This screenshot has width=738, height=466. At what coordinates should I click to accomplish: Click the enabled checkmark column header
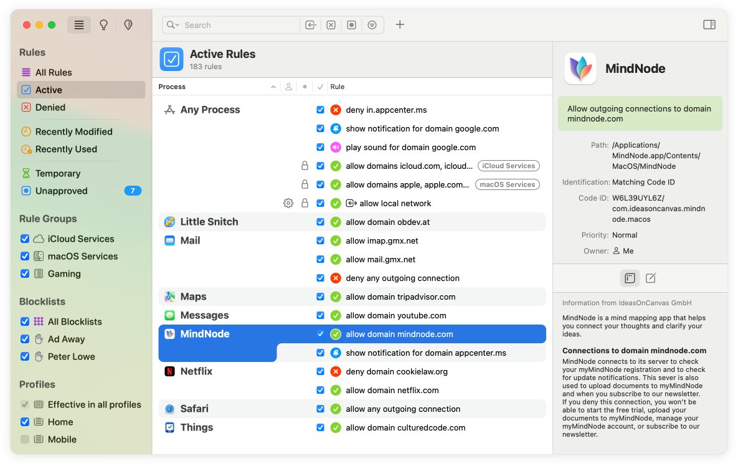click(320, 87)
